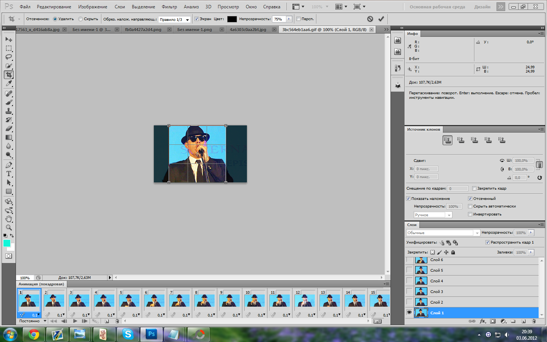Select the Eraser tool
Screen dimensions: 547x342
pyautogui.click(x=9, y=128)
